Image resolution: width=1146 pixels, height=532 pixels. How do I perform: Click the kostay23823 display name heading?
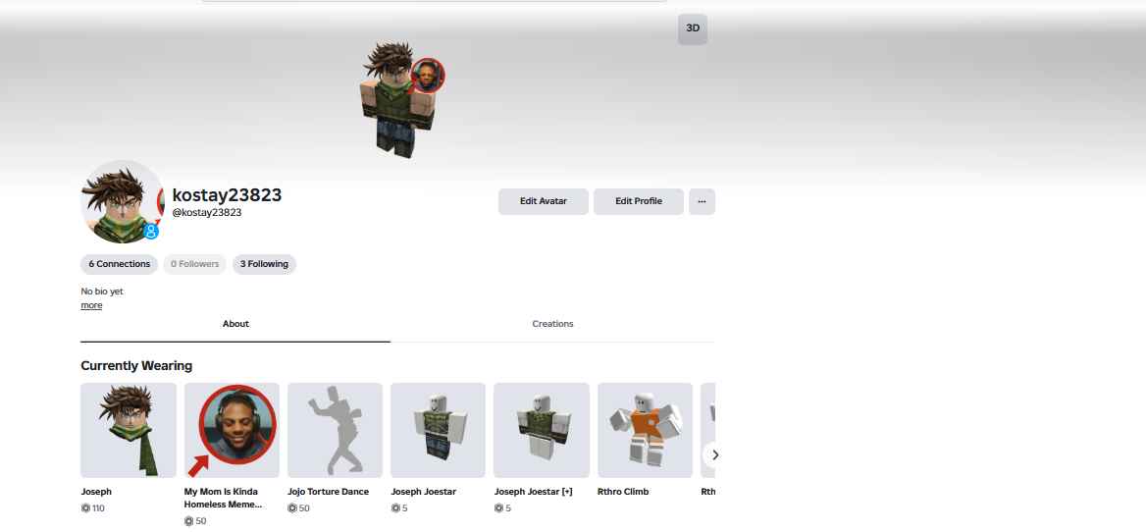227,195
